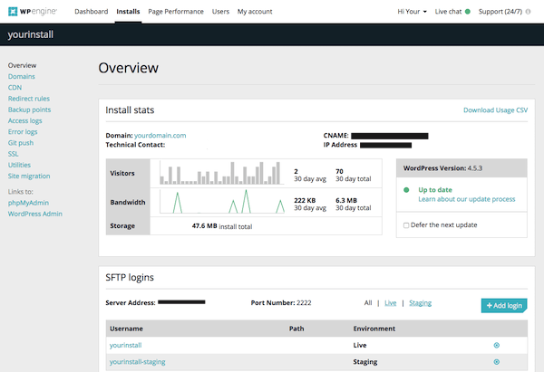
Task: Open Site migration in sidebar
Action: [x=29, y=176]
